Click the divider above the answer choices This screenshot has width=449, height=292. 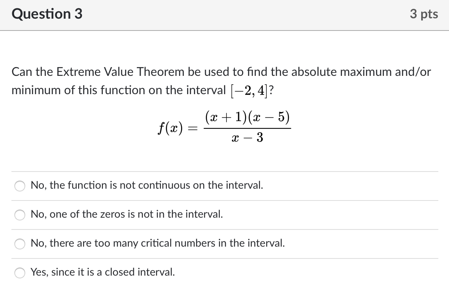[x=224, y=171]
